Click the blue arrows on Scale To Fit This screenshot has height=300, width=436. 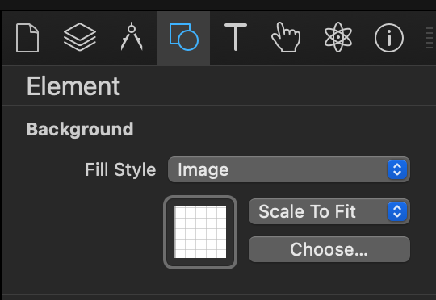(397, 211)
